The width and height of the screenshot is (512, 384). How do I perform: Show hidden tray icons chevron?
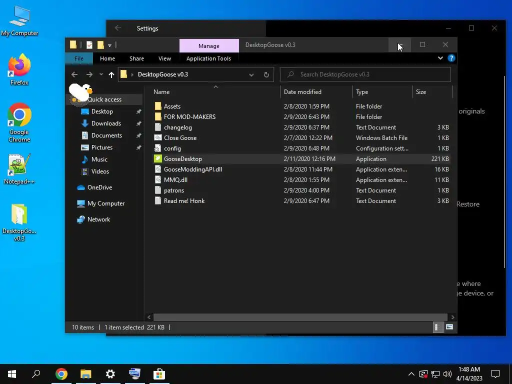pos(411,374)
